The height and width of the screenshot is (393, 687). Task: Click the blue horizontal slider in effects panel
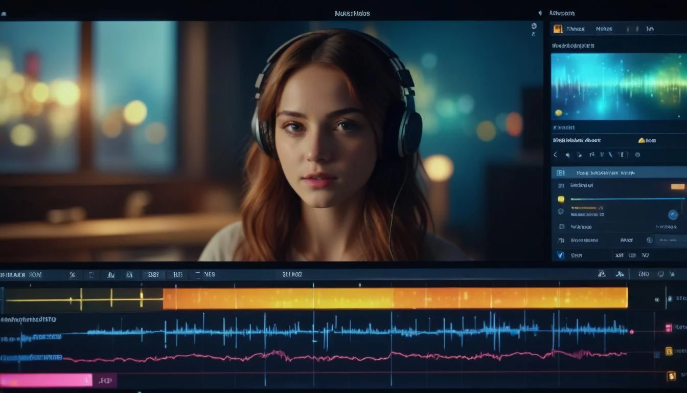tap(627, 199)
